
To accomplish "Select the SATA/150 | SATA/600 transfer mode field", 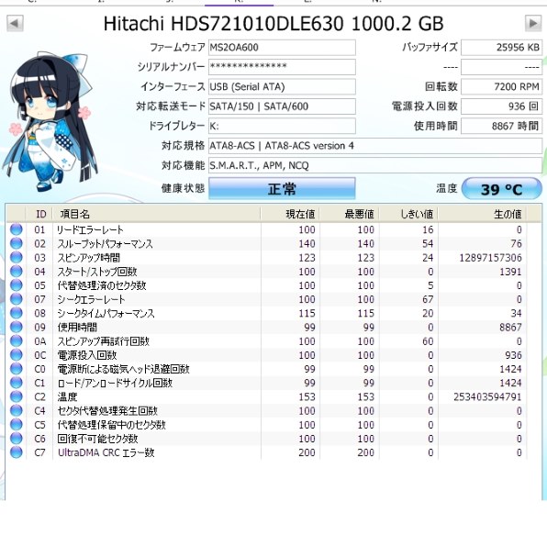I will (x=282, y=106).
